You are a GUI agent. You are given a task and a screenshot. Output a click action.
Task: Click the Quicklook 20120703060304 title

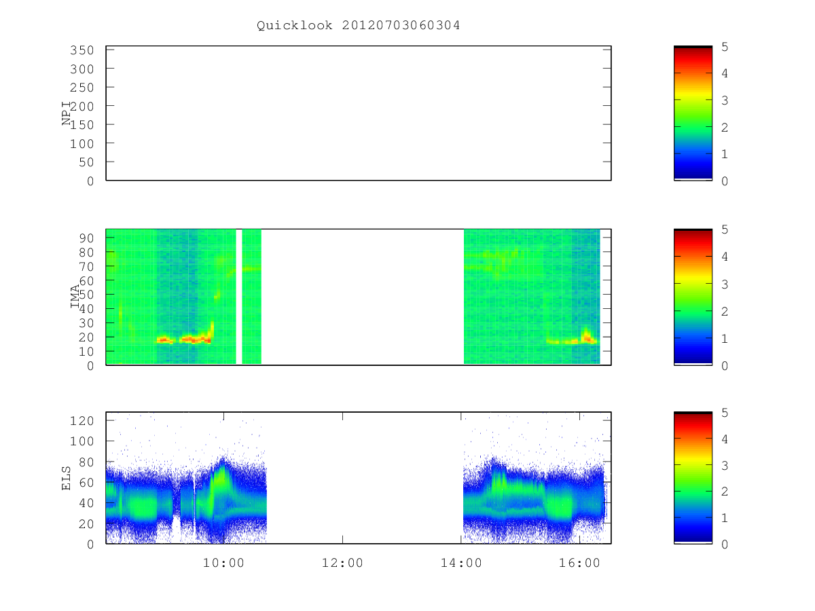pos(359,26)
